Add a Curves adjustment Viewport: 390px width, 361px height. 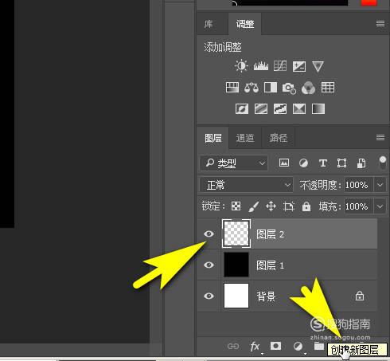[280, 66]
